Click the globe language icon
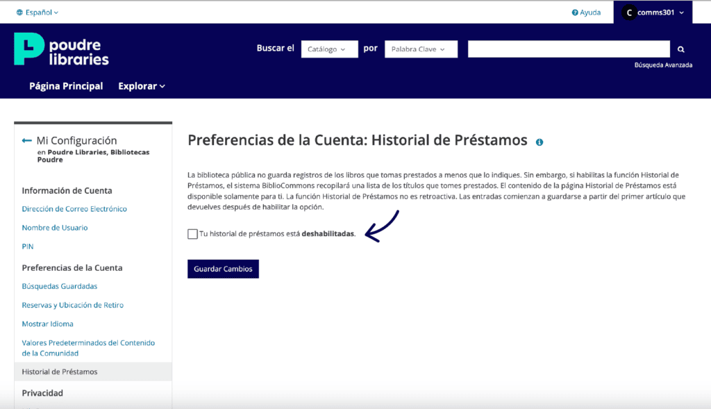Viewport: 711px width, 409px height. [x=20, y=12]
